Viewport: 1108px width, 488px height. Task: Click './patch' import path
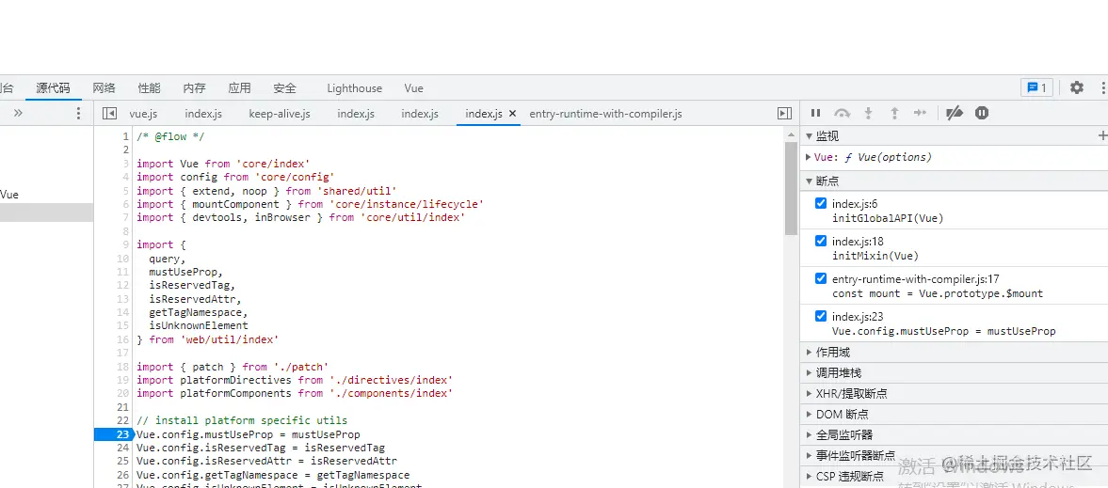point(300,367)
